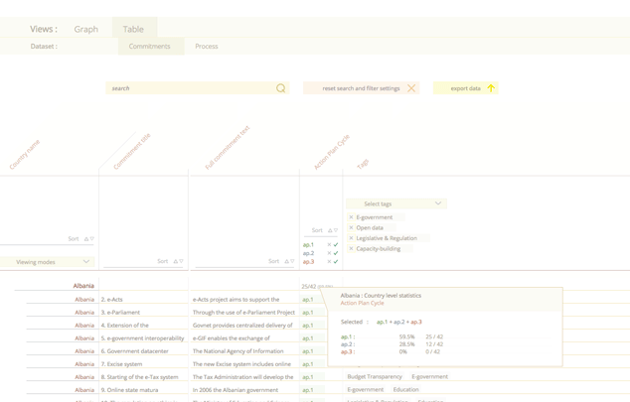
Task: Click the export data button
Action: coord(465,88)
